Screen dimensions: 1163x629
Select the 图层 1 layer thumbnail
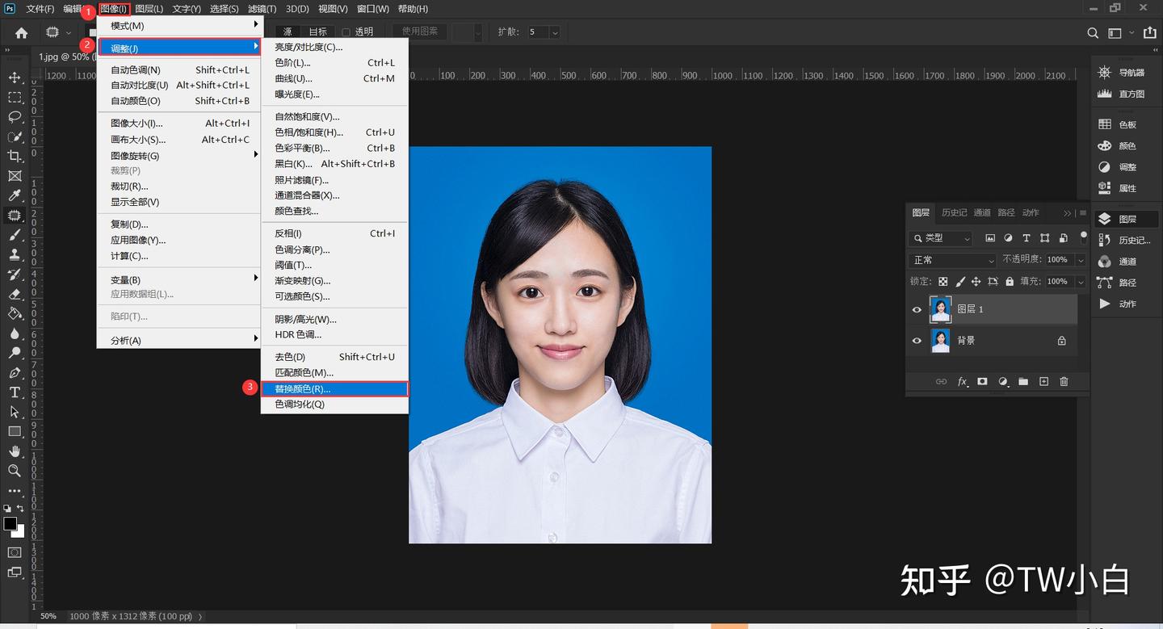coord(940,309)
